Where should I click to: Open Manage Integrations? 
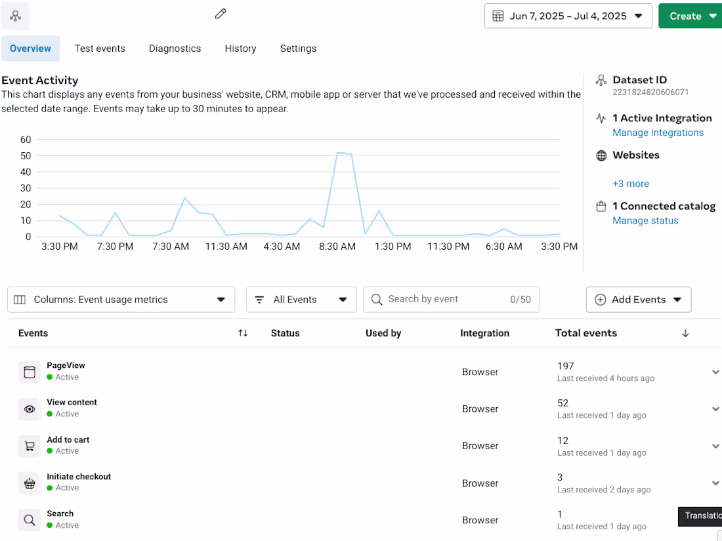point(658,132)
